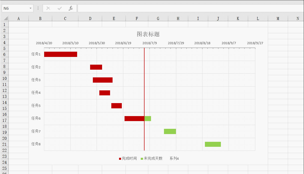
Task: Click the chart title 图表标题
Action: pos(148,34)
